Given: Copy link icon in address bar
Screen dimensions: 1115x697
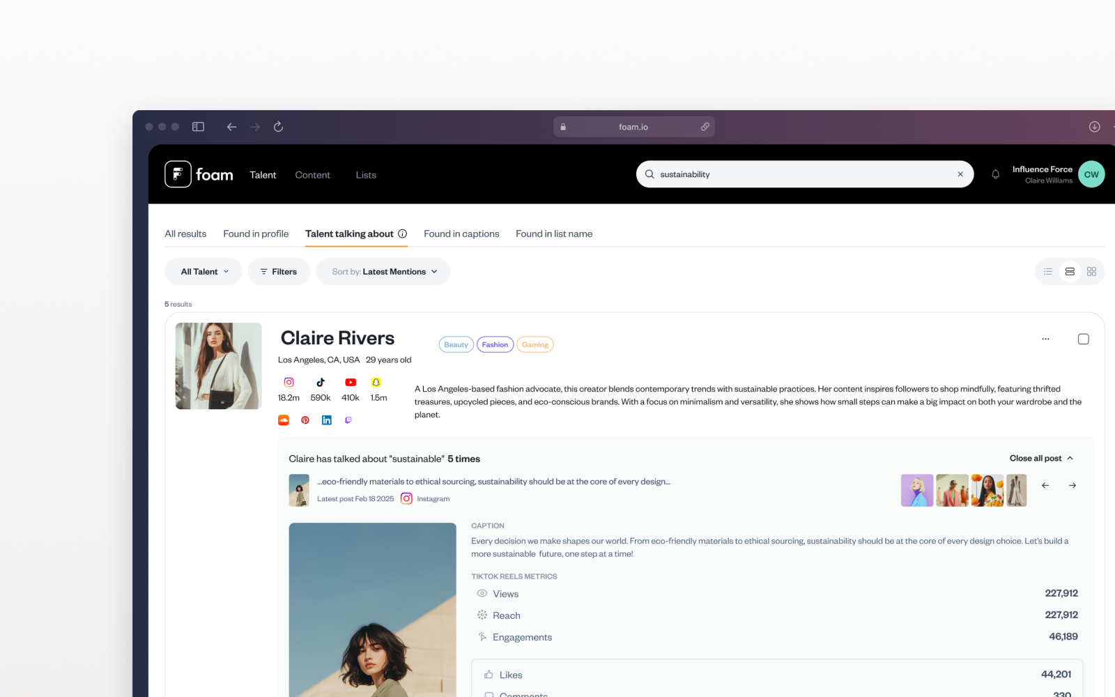Looking at the screenshot, I should [705, 127].
